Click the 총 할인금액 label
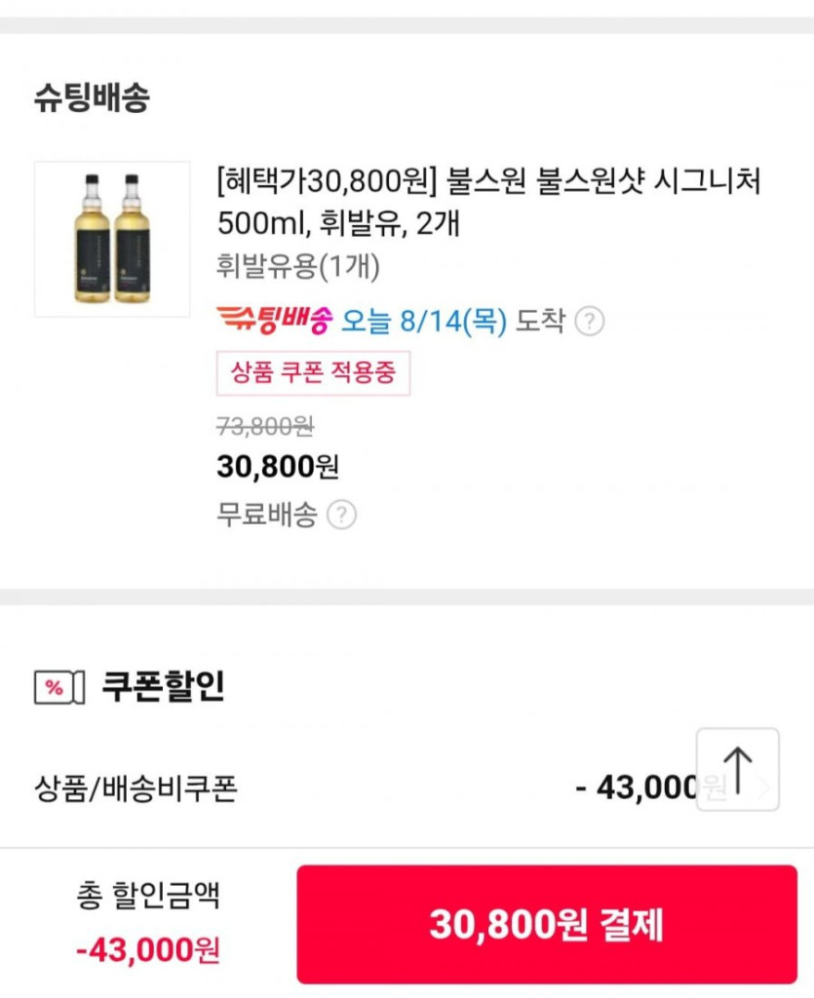The height and width of the screenshot is (998, 814). click(x=148, y=895)
